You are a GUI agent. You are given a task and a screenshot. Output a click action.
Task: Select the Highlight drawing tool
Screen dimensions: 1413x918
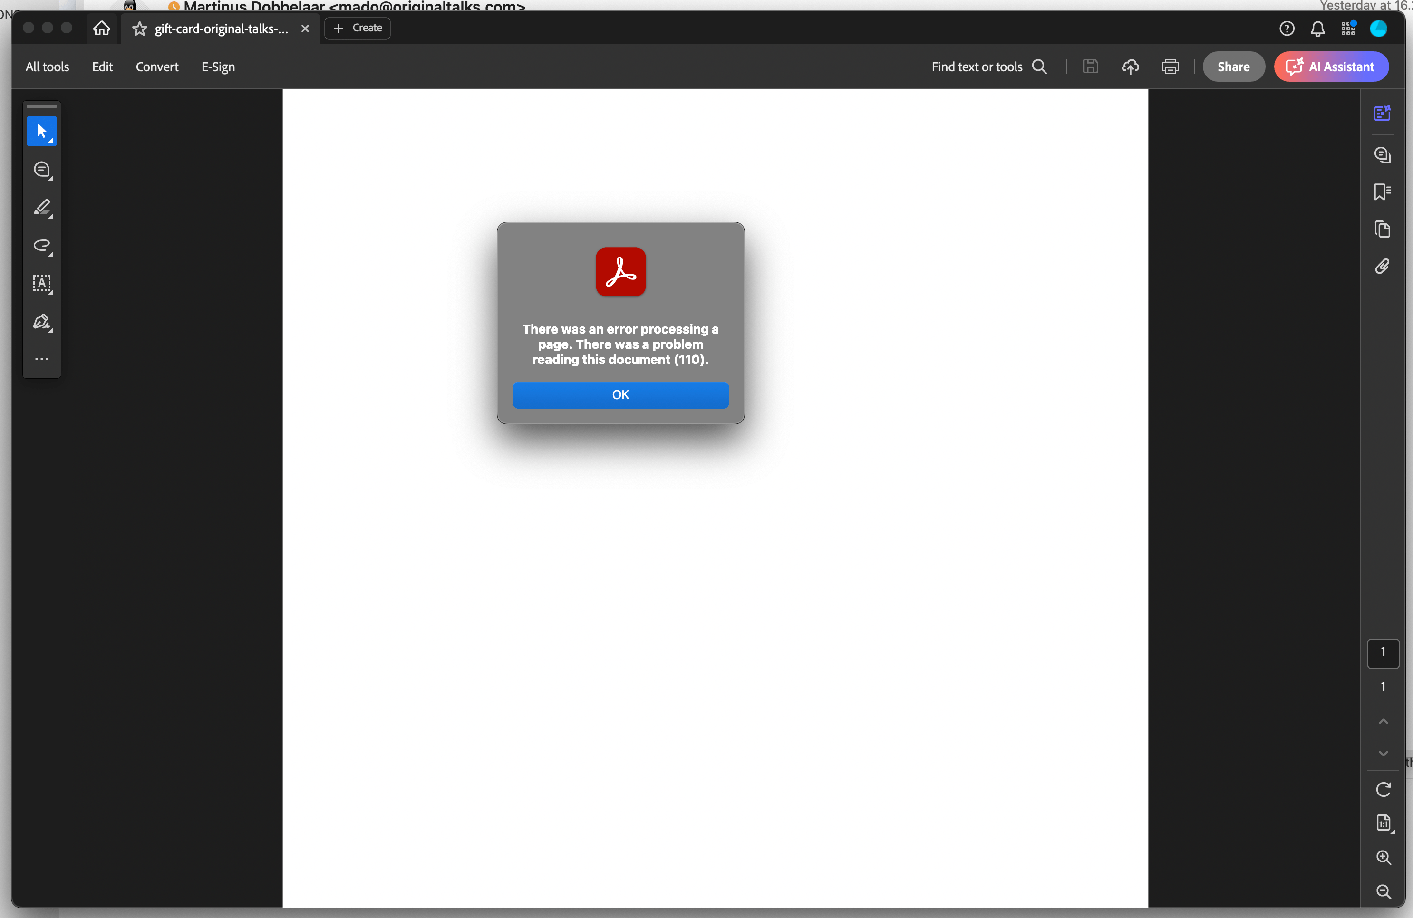[x=41, y=207]
